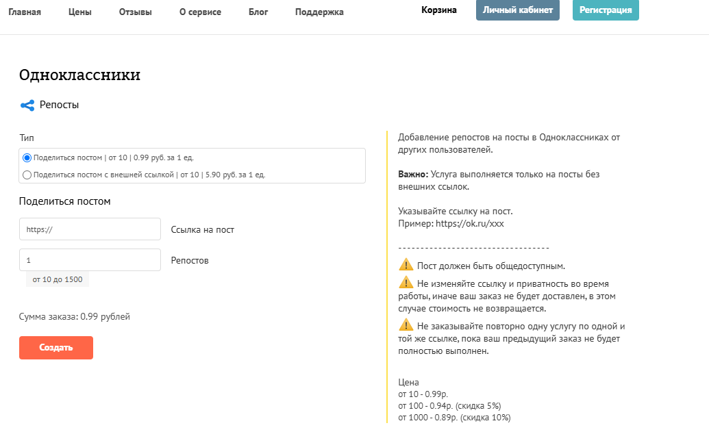
Task: Click 'Добавление репостов на посты' description
Action: 509,143
